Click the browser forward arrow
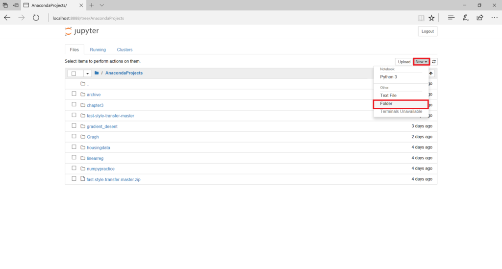The width and height of the screenshot is (502, 269). click(x=22, y=18)
